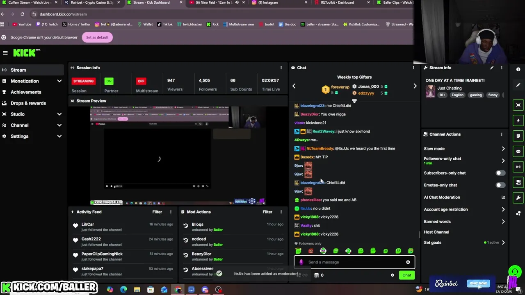The width and height of the screenshot is (525, 295).
Task: Open Drops & rewards in sidebar
Action: tap(28, 103)
